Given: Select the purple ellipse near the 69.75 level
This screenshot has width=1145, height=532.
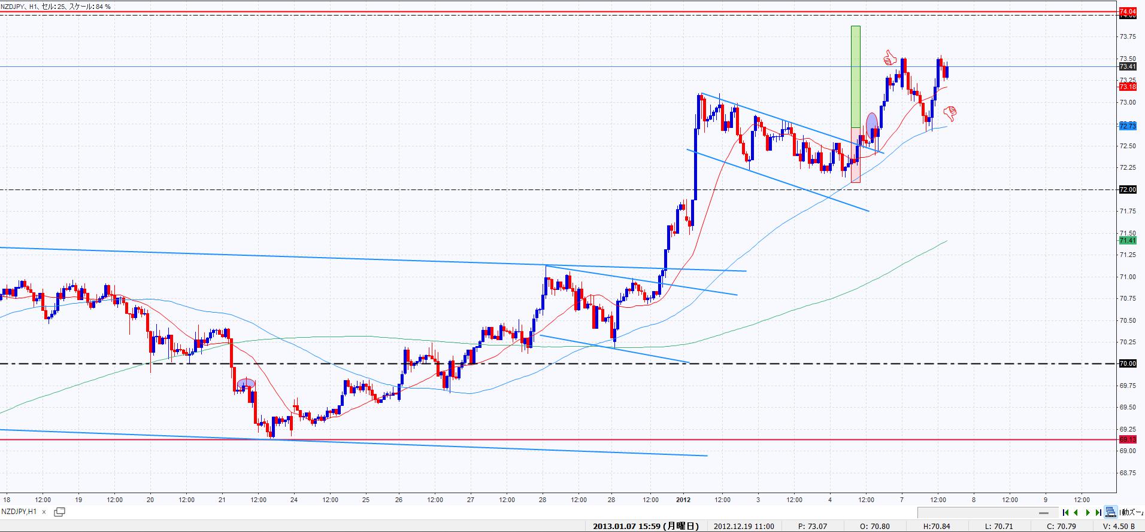Looking at the screenshot, I should click(x=246, y=383).
